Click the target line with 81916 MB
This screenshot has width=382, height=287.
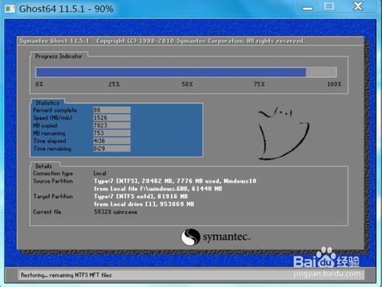(x=141, y=196)
